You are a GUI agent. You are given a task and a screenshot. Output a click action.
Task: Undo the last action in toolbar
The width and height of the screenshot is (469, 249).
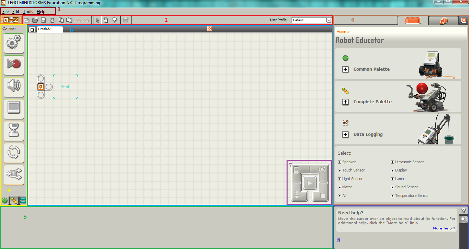click(x=78, y=20)
